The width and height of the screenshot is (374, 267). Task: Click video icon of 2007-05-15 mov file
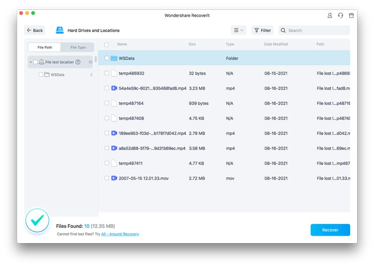[114, 178]
